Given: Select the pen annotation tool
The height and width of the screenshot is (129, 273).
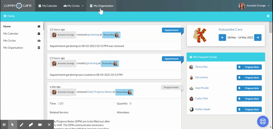Looking at the screenshot, I should pyautogui.click(x=21, y=125).
